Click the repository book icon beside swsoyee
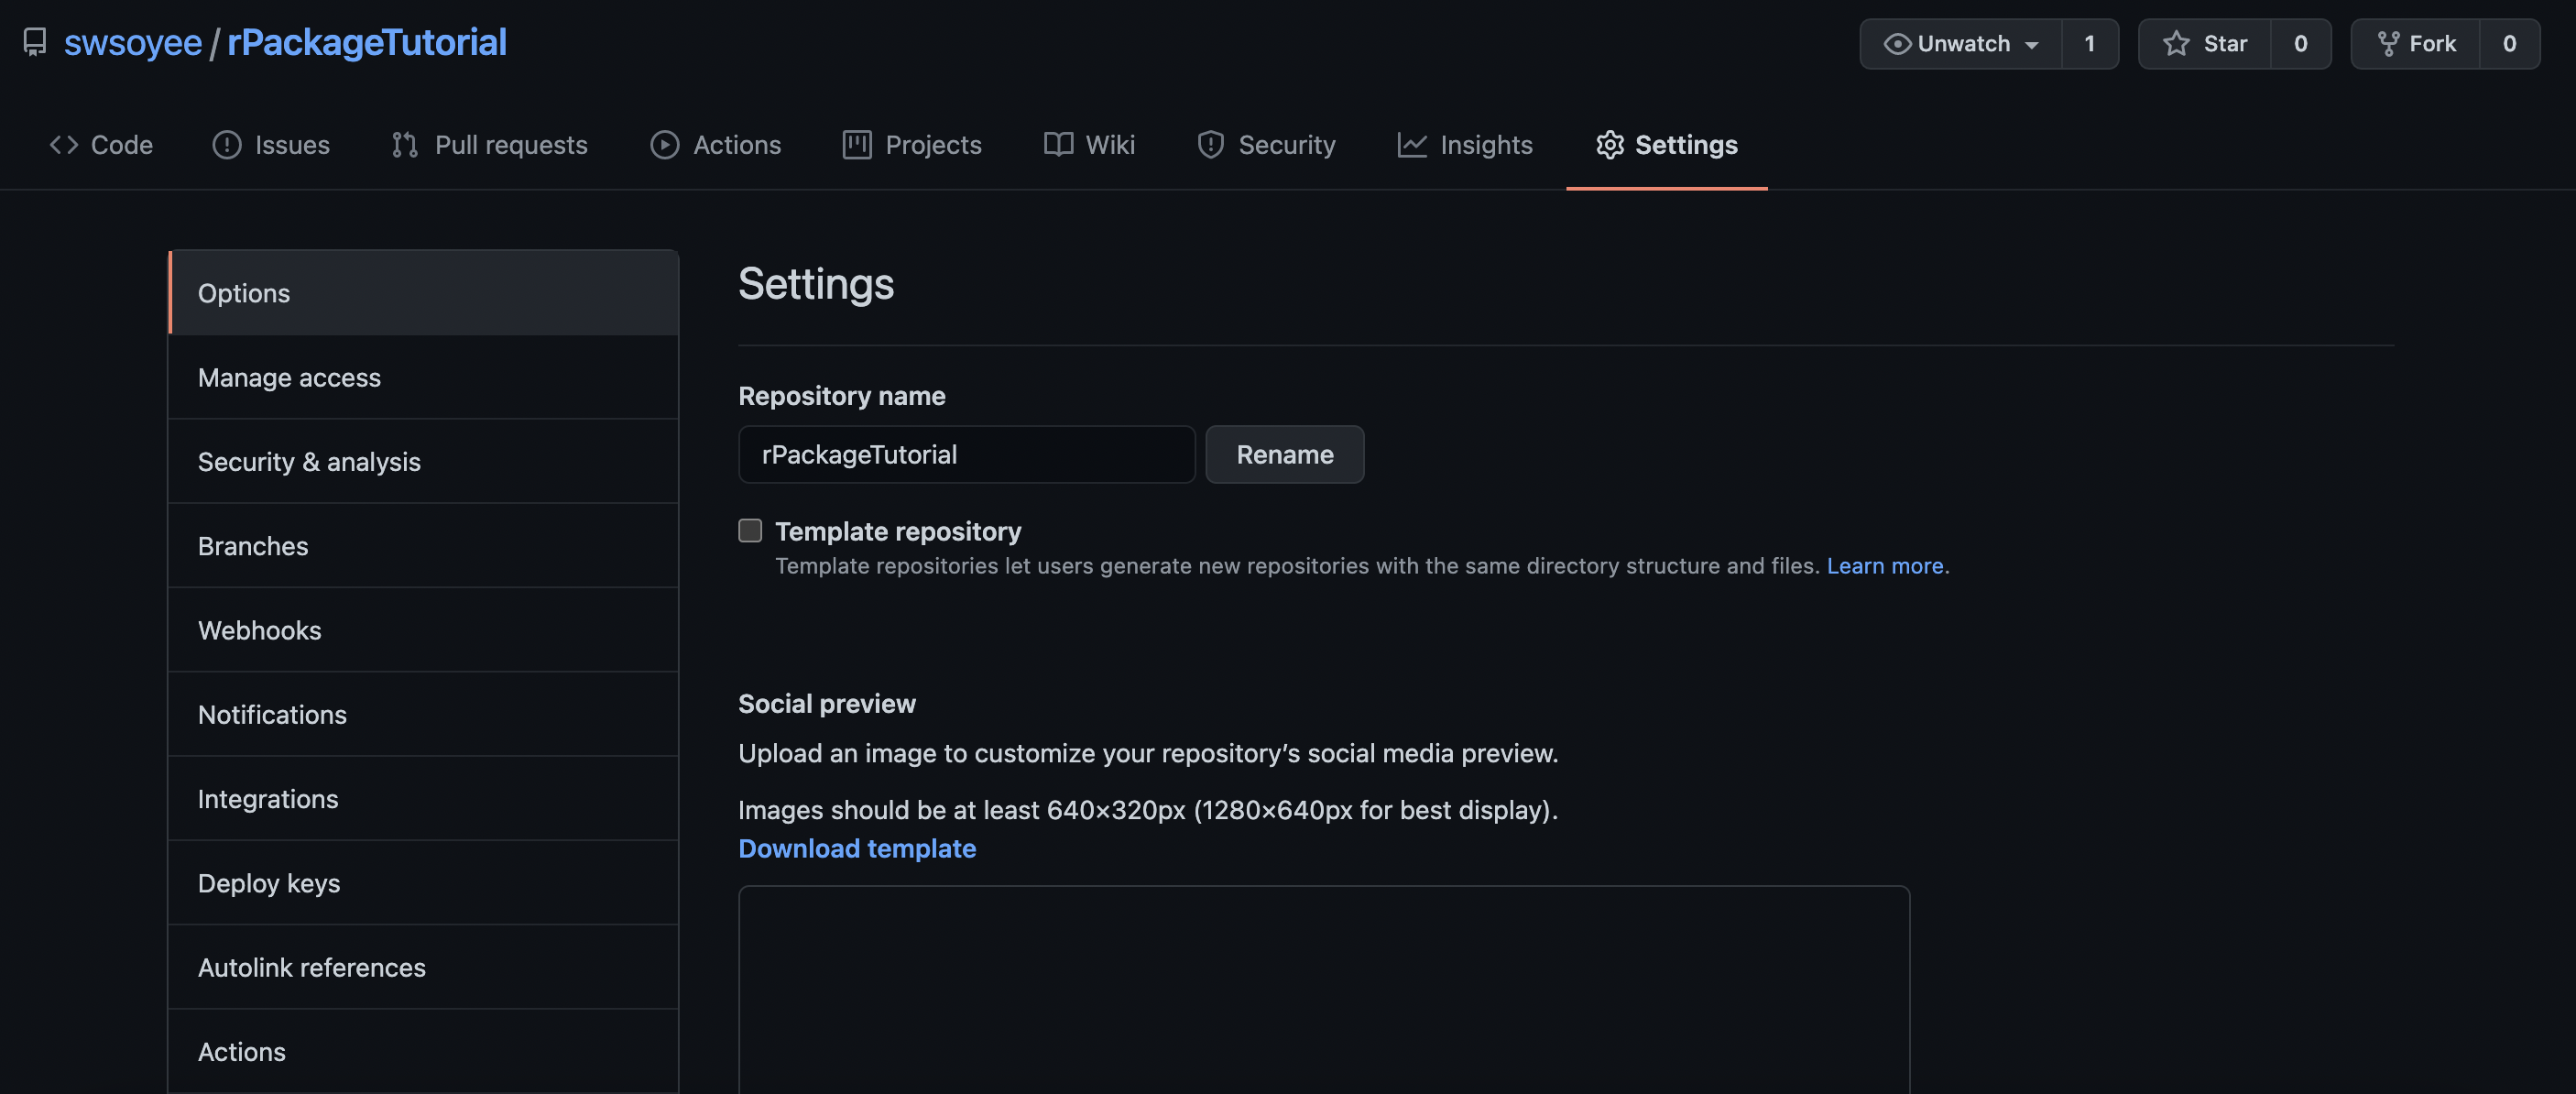The width and height of the screenshot is (2576, 1094). 35,42
